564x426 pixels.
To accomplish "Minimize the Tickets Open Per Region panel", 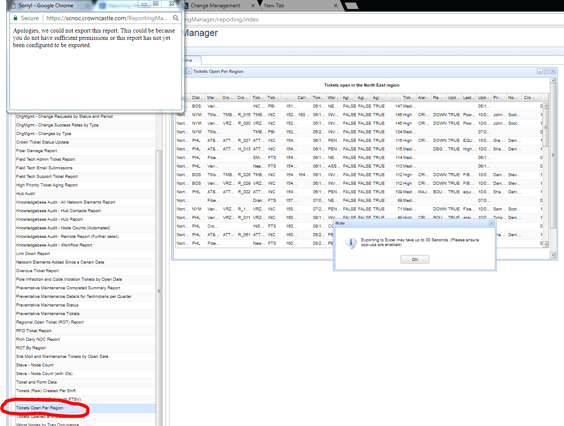I will [x=540, y=71].
